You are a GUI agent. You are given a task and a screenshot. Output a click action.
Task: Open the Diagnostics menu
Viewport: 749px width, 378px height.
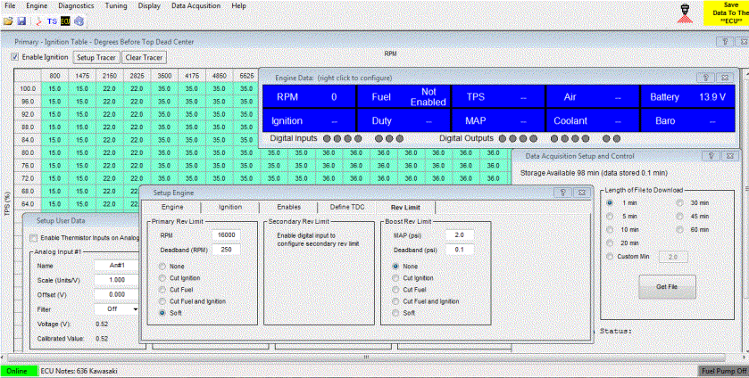point(76,5)
